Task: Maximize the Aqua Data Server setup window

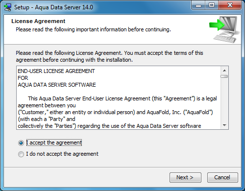Action: 212,5
